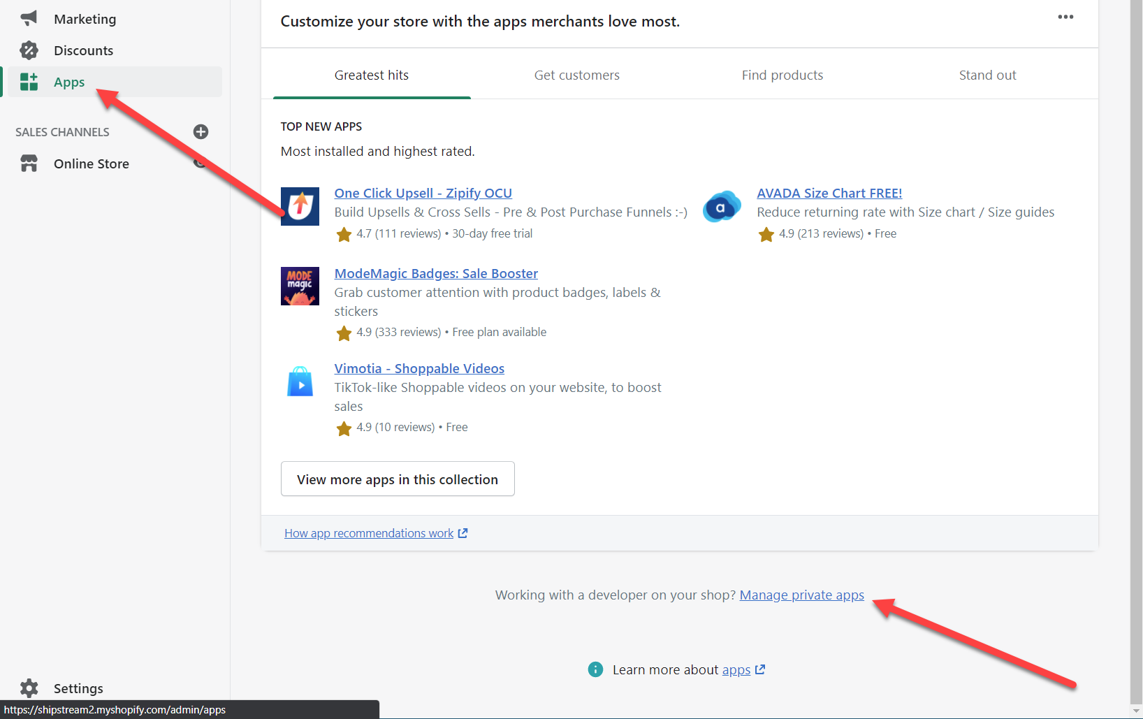Open Vimotia - Shoppable Videos link

click(x=419, y=368)
